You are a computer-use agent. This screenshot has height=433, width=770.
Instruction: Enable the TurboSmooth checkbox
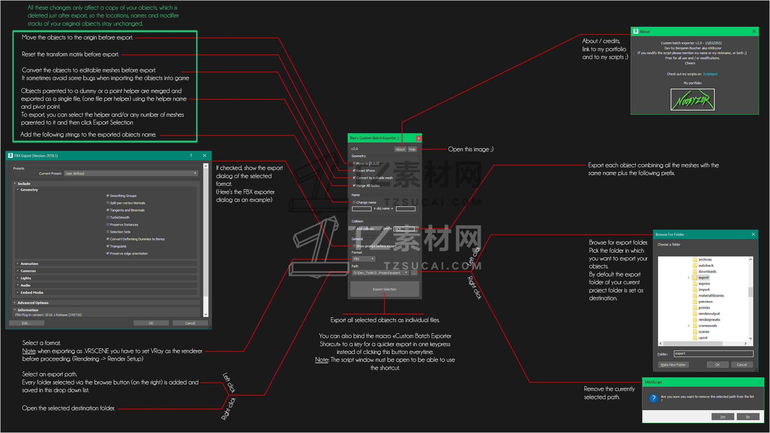pos(108,217)
